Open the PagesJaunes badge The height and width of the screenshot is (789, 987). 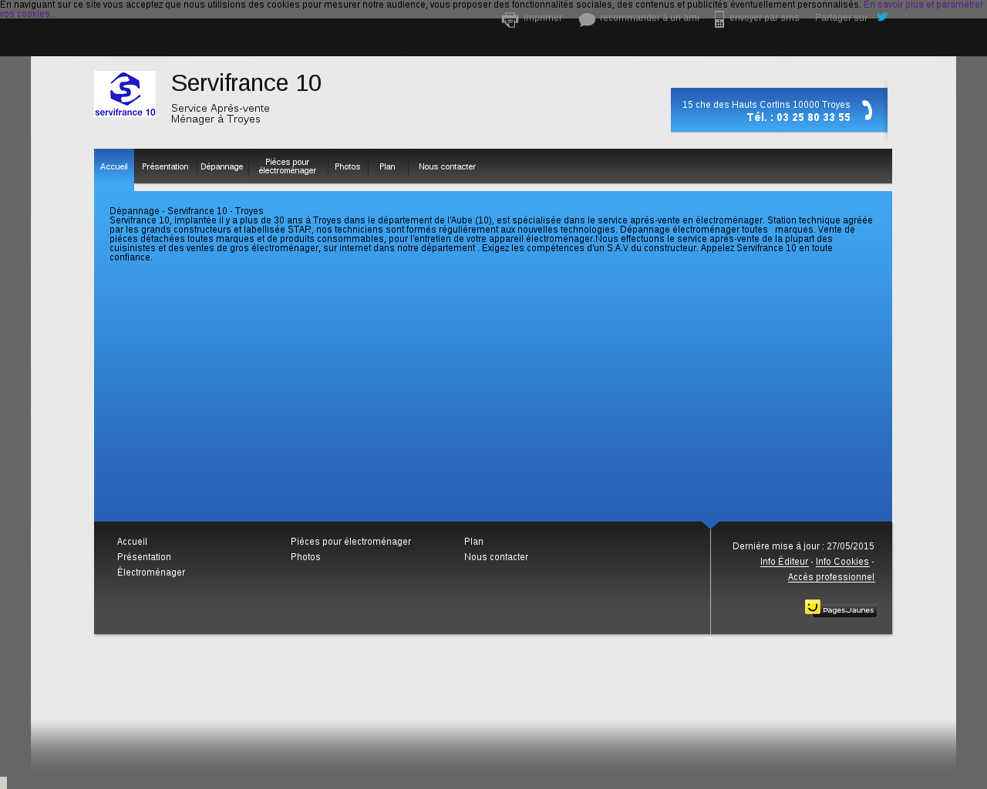click(x=840, y=609)
